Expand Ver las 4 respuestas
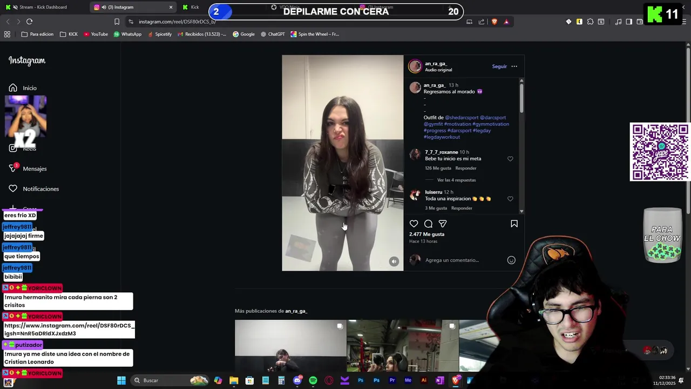Image resolution: width=691 pixels, height=389 pixels. (456, 180)
